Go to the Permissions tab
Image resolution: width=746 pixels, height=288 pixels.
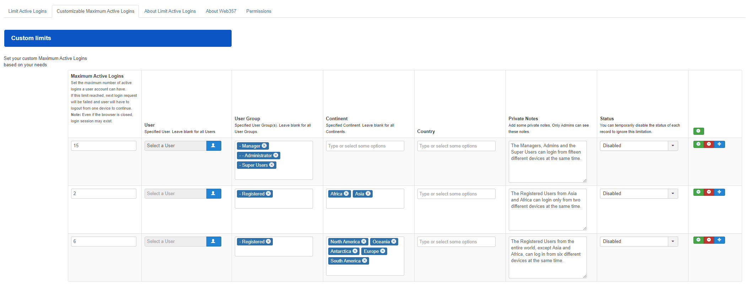tap(259, 11)
